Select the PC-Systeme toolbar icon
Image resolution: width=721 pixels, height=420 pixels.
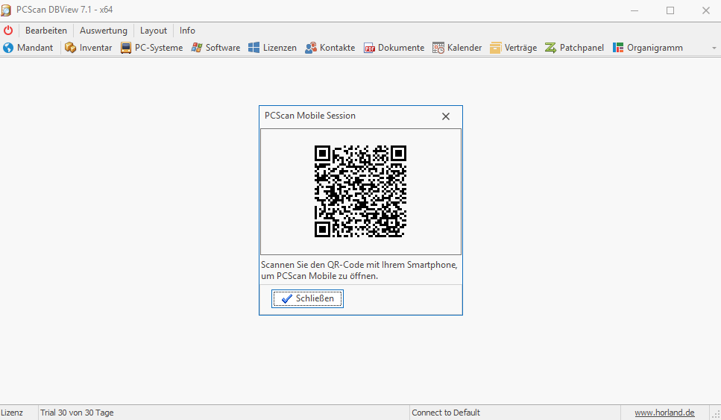126,48
